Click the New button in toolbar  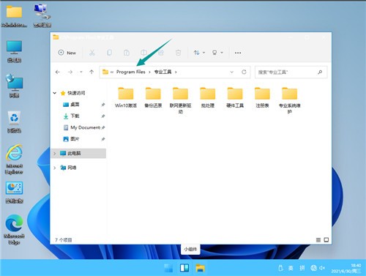click(x=67, y=53)
